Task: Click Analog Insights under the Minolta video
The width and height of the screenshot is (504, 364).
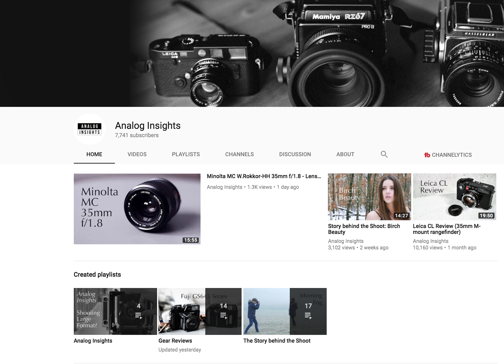Action: [225, 187]
